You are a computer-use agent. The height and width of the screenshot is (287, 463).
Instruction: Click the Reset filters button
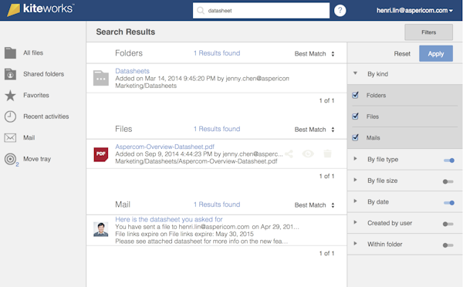point(402,54)
